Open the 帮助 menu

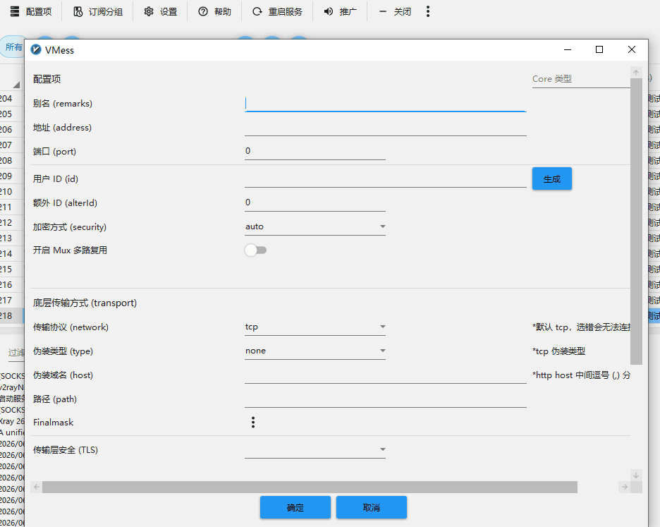(214, 12)
